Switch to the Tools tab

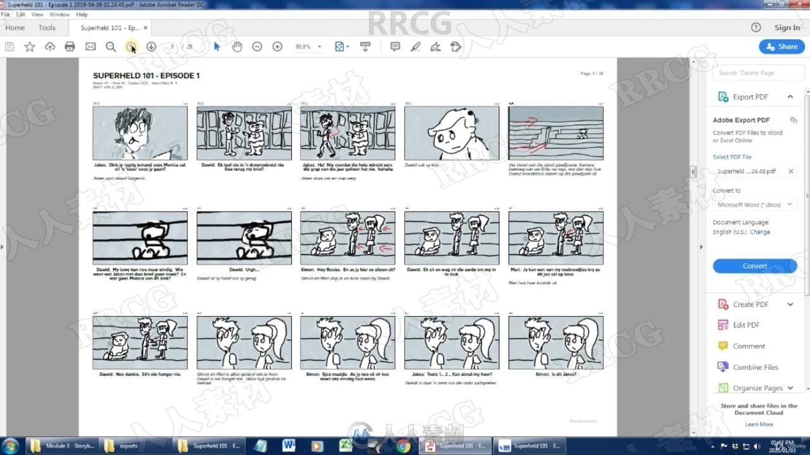(x=47, y=28)
